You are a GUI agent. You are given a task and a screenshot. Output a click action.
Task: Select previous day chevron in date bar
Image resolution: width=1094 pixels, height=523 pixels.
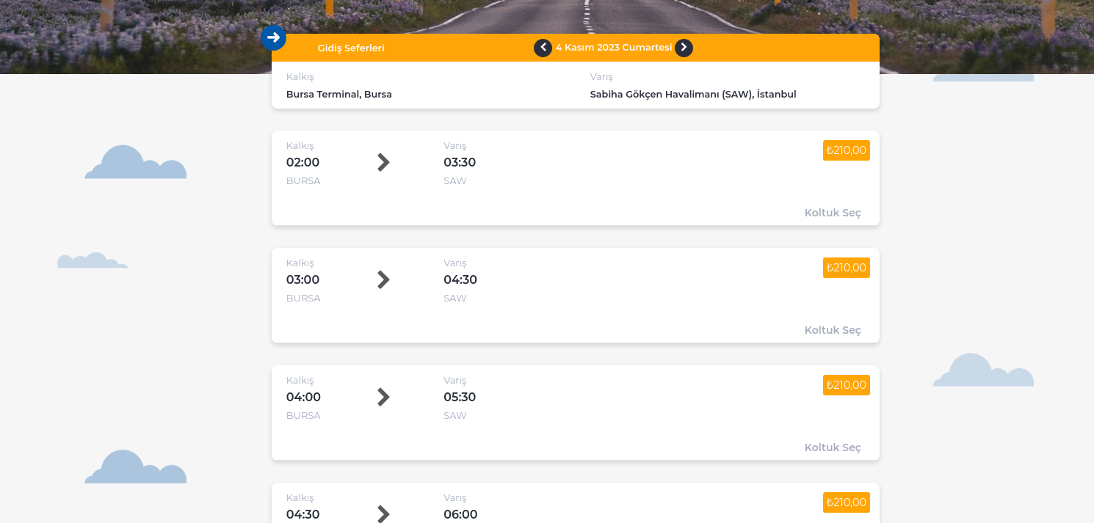tap(543, 48)
